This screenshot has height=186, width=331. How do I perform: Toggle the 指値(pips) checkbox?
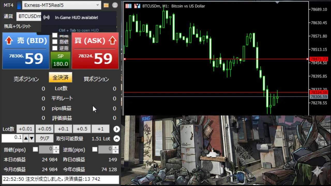tap(35, 149)
